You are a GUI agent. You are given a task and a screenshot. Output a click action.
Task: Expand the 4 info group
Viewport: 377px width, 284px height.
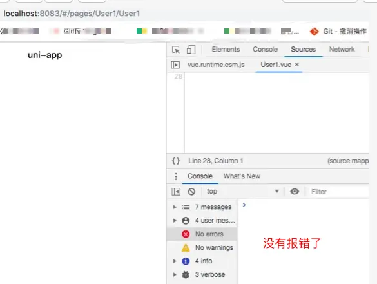(x=175, y=261)
